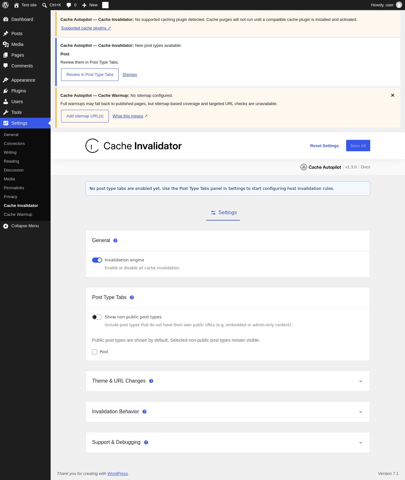Click the help icon next to General heading

coord(115,240)
